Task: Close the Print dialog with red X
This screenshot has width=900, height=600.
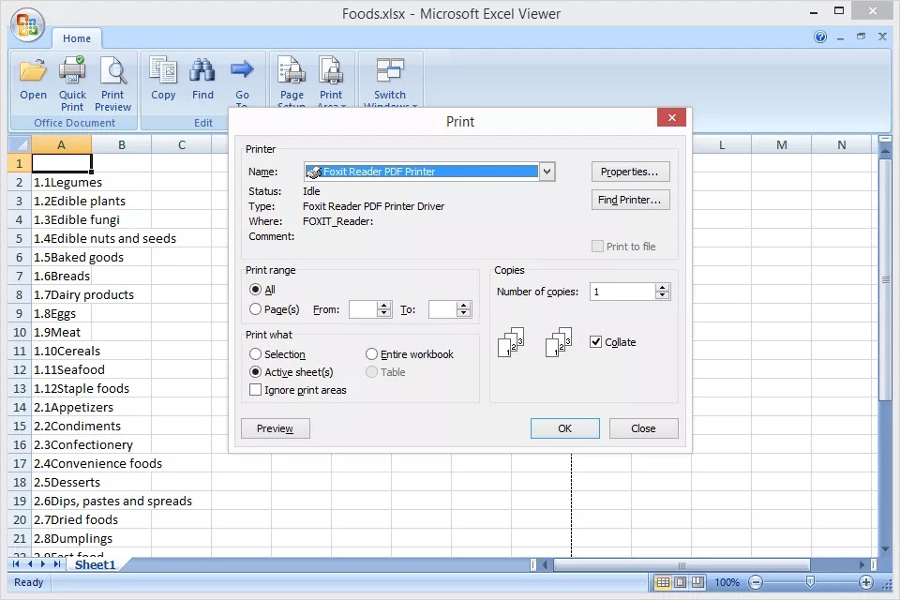Action: (671, 118)
